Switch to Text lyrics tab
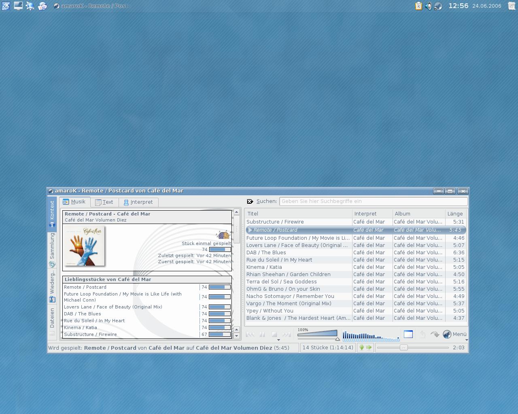This screenshot has height=414, width=518. click(104, 202)
